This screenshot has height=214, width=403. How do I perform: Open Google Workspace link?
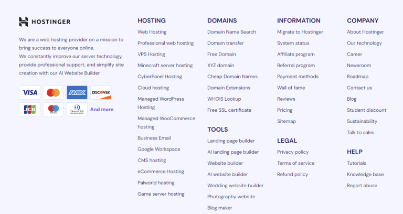pyautogui.click(x=159, y=149)
